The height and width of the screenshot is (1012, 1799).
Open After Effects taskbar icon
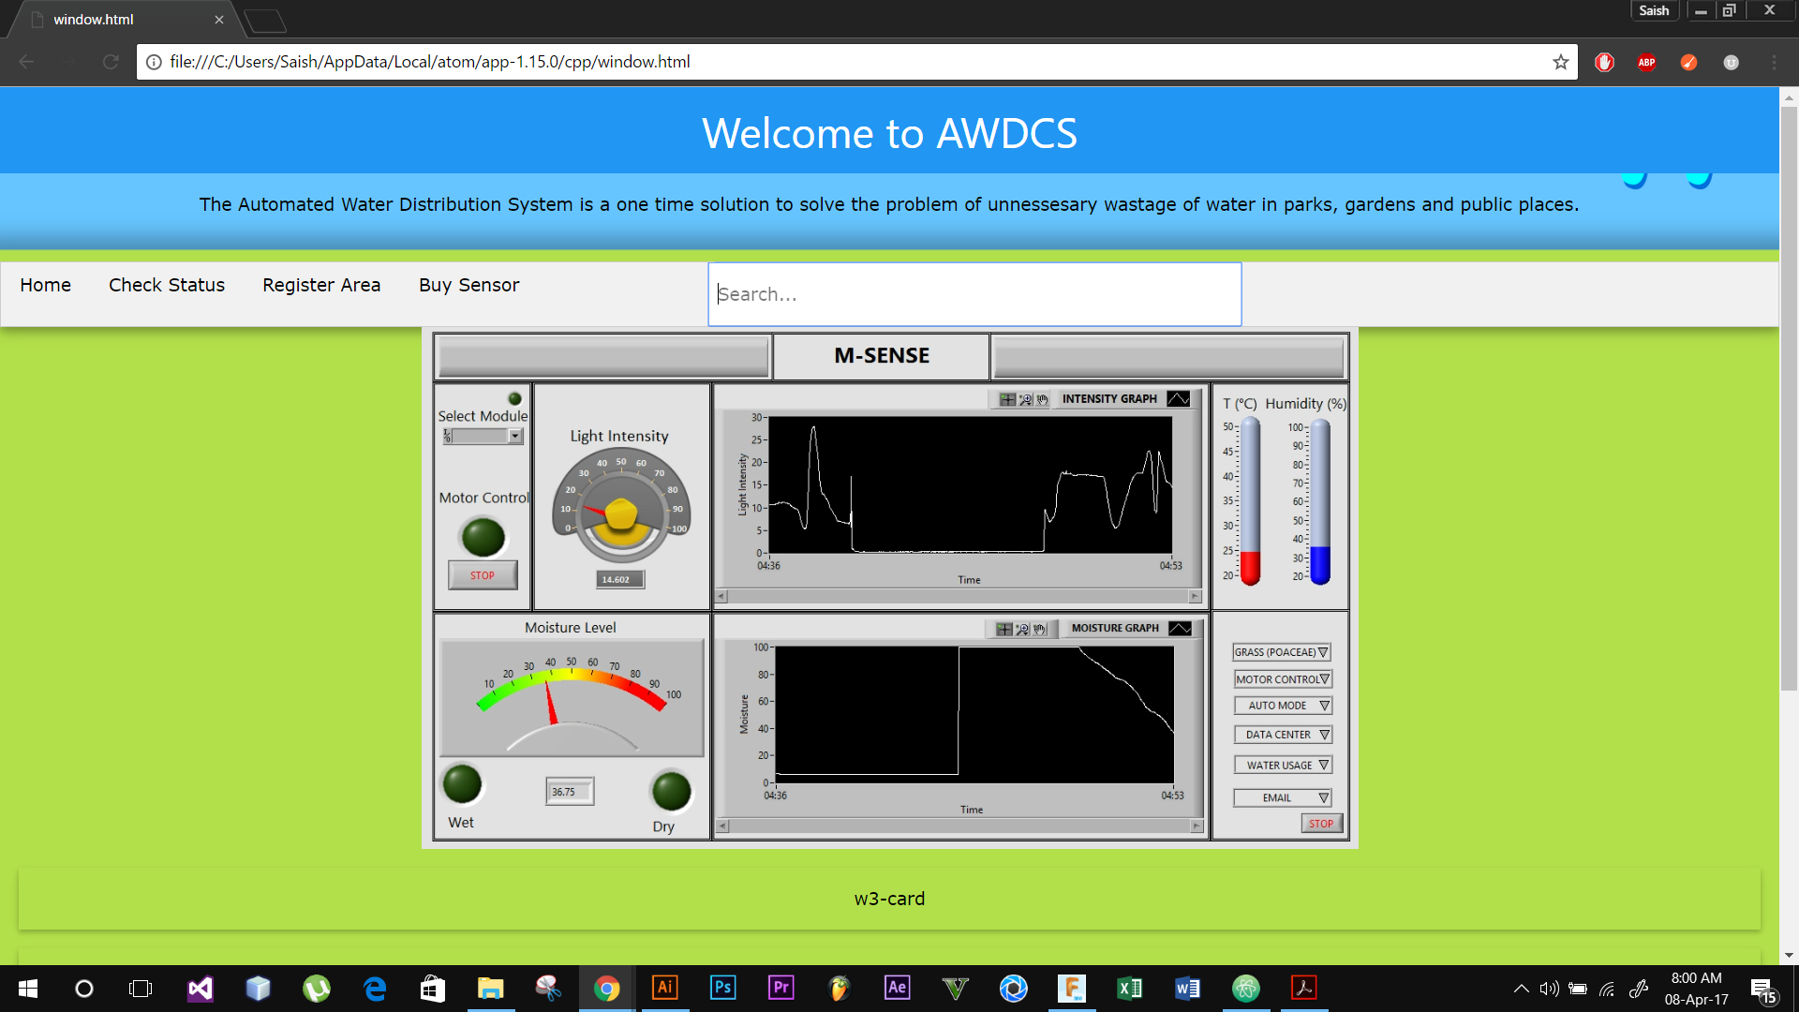[x=897, y=988]
